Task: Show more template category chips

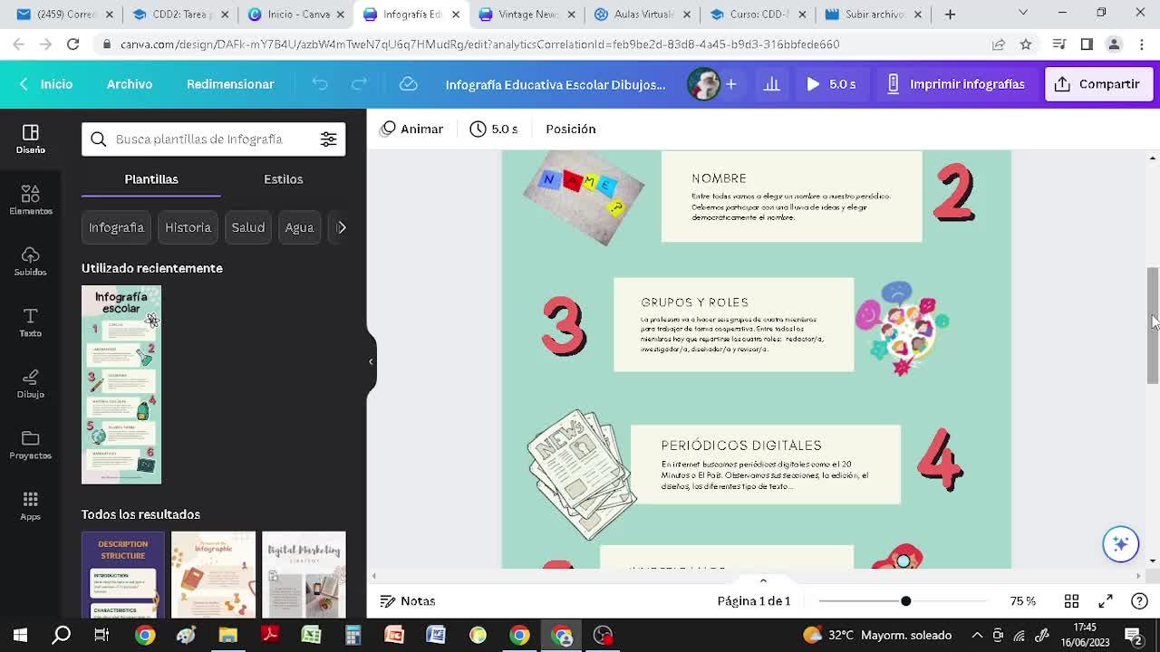Action: coord(341,227)
